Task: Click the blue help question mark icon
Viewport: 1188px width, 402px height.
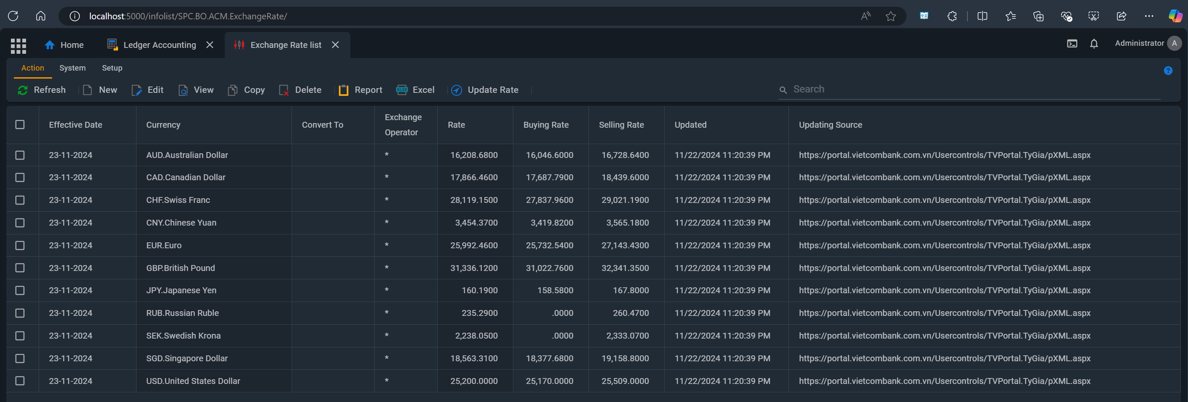Action: (x=1168, y=71)
